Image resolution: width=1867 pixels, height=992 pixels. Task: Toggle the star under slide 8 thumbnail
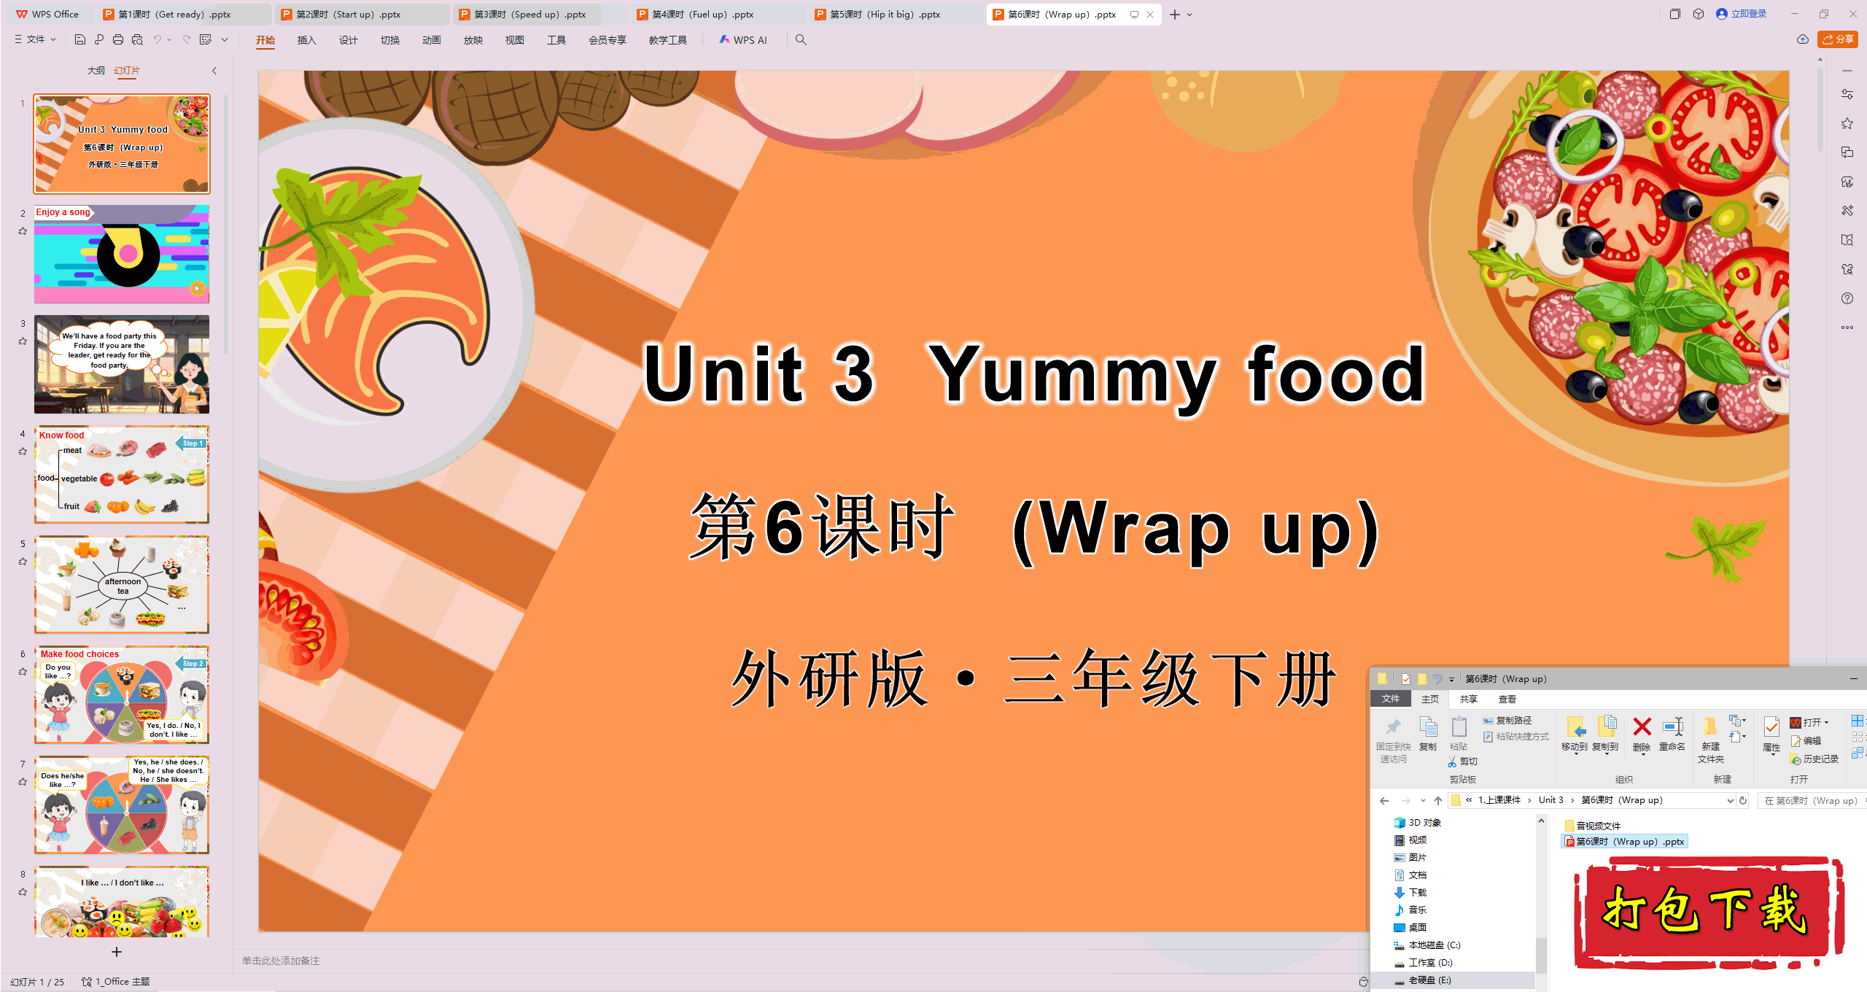click(23, 892)
